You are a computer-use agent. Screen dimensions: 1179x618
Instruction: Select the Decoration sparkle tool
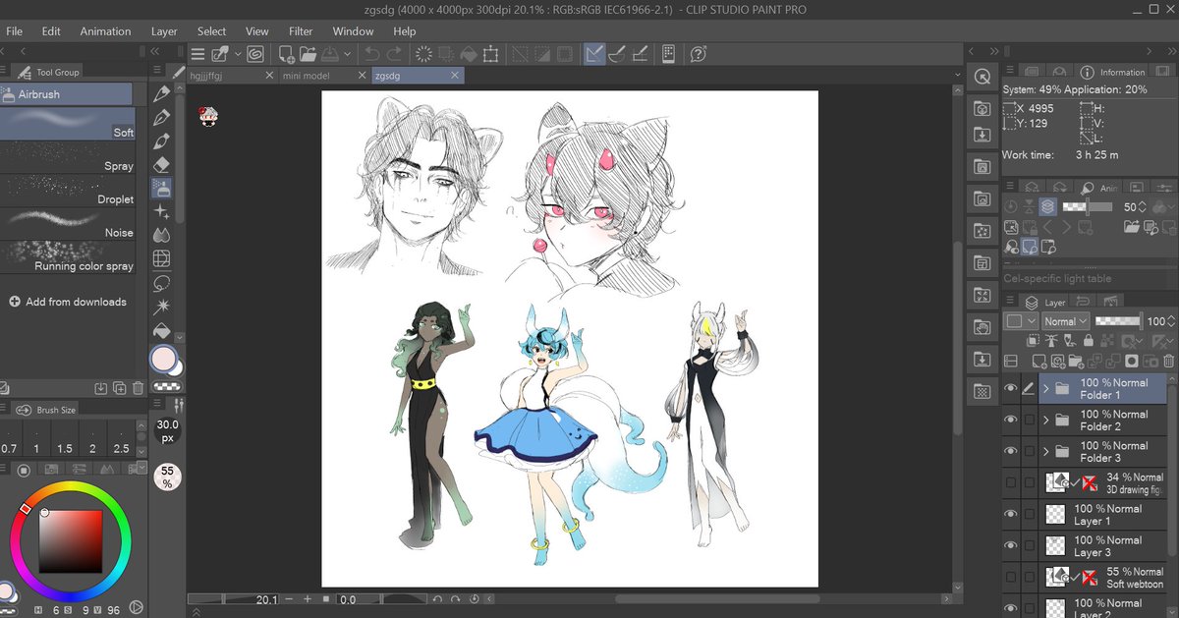tap(163, 212)
